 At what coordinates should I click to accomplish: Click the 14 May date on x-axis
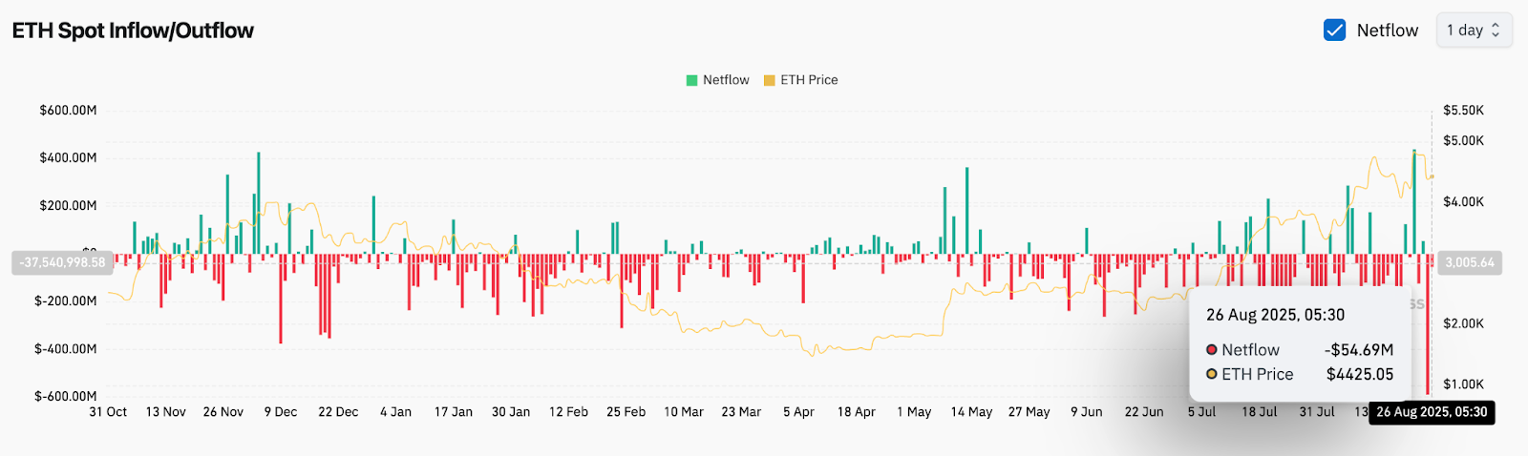coord(971,412)
